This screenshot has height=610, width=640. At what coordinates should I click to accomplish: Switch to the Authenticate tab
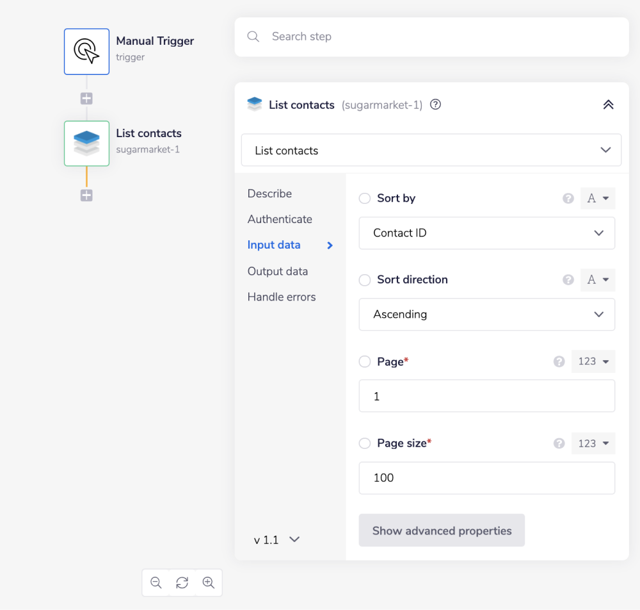coord(280,219)
